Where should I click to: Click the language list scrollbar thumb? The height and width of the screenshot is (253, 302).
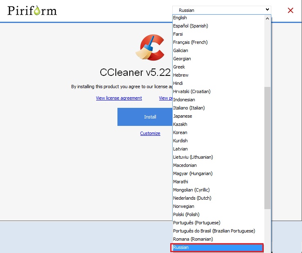click(267, 148)
